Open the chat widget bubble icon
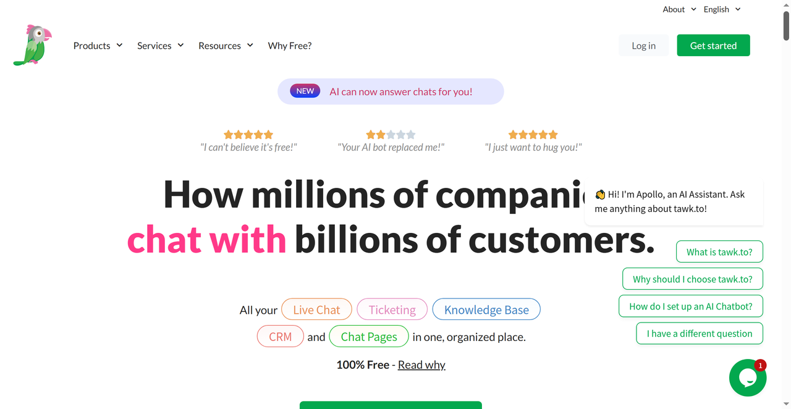Screen dimensions: 791x409 [x=748, y=377]
